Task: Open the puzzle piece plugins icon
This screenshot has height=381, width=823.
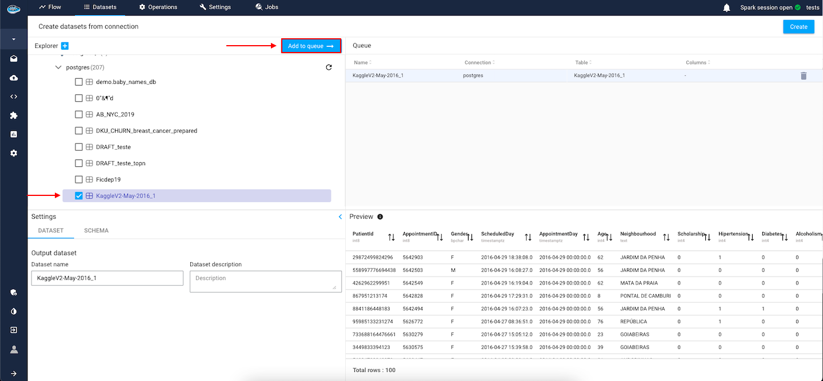Action: 14,115
